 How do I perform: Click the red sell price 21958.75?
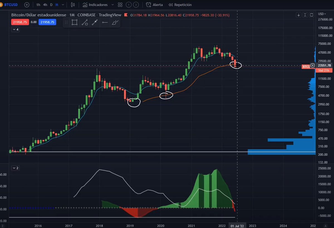click(x=20, y=22)
